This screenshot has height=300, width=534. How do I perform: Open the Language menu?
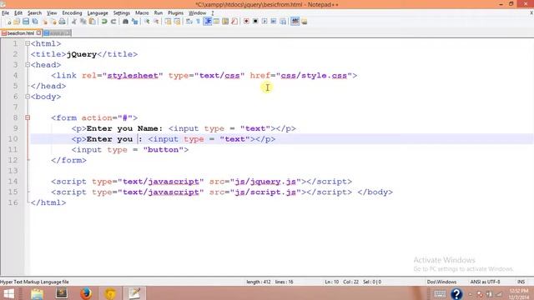(98, 13)
